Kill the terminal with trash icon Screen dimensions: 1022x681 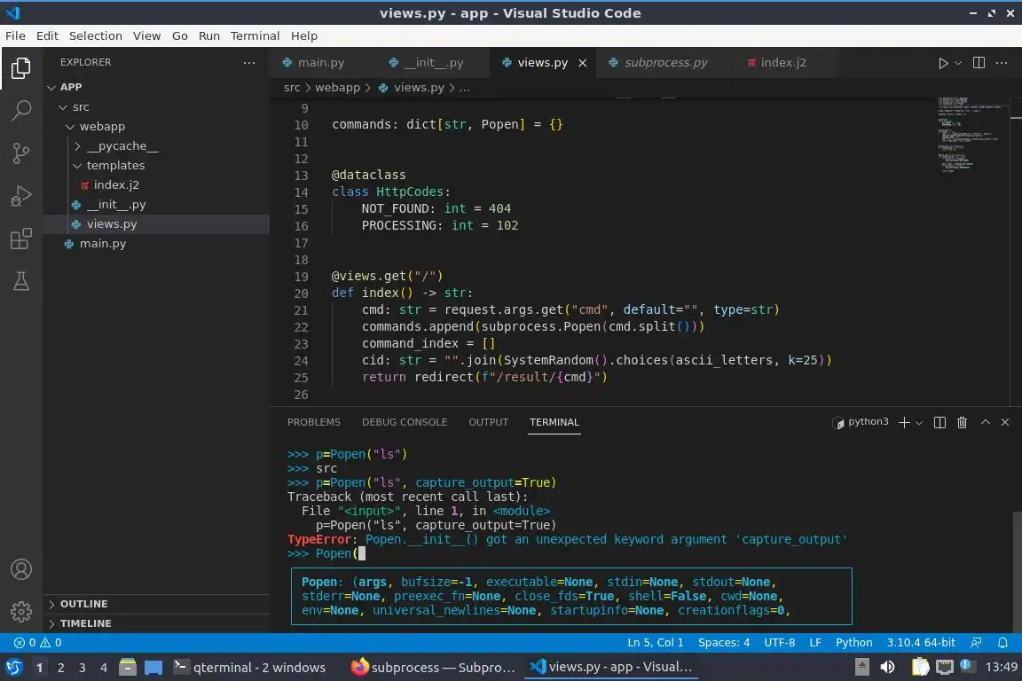(x=962, y=422)
